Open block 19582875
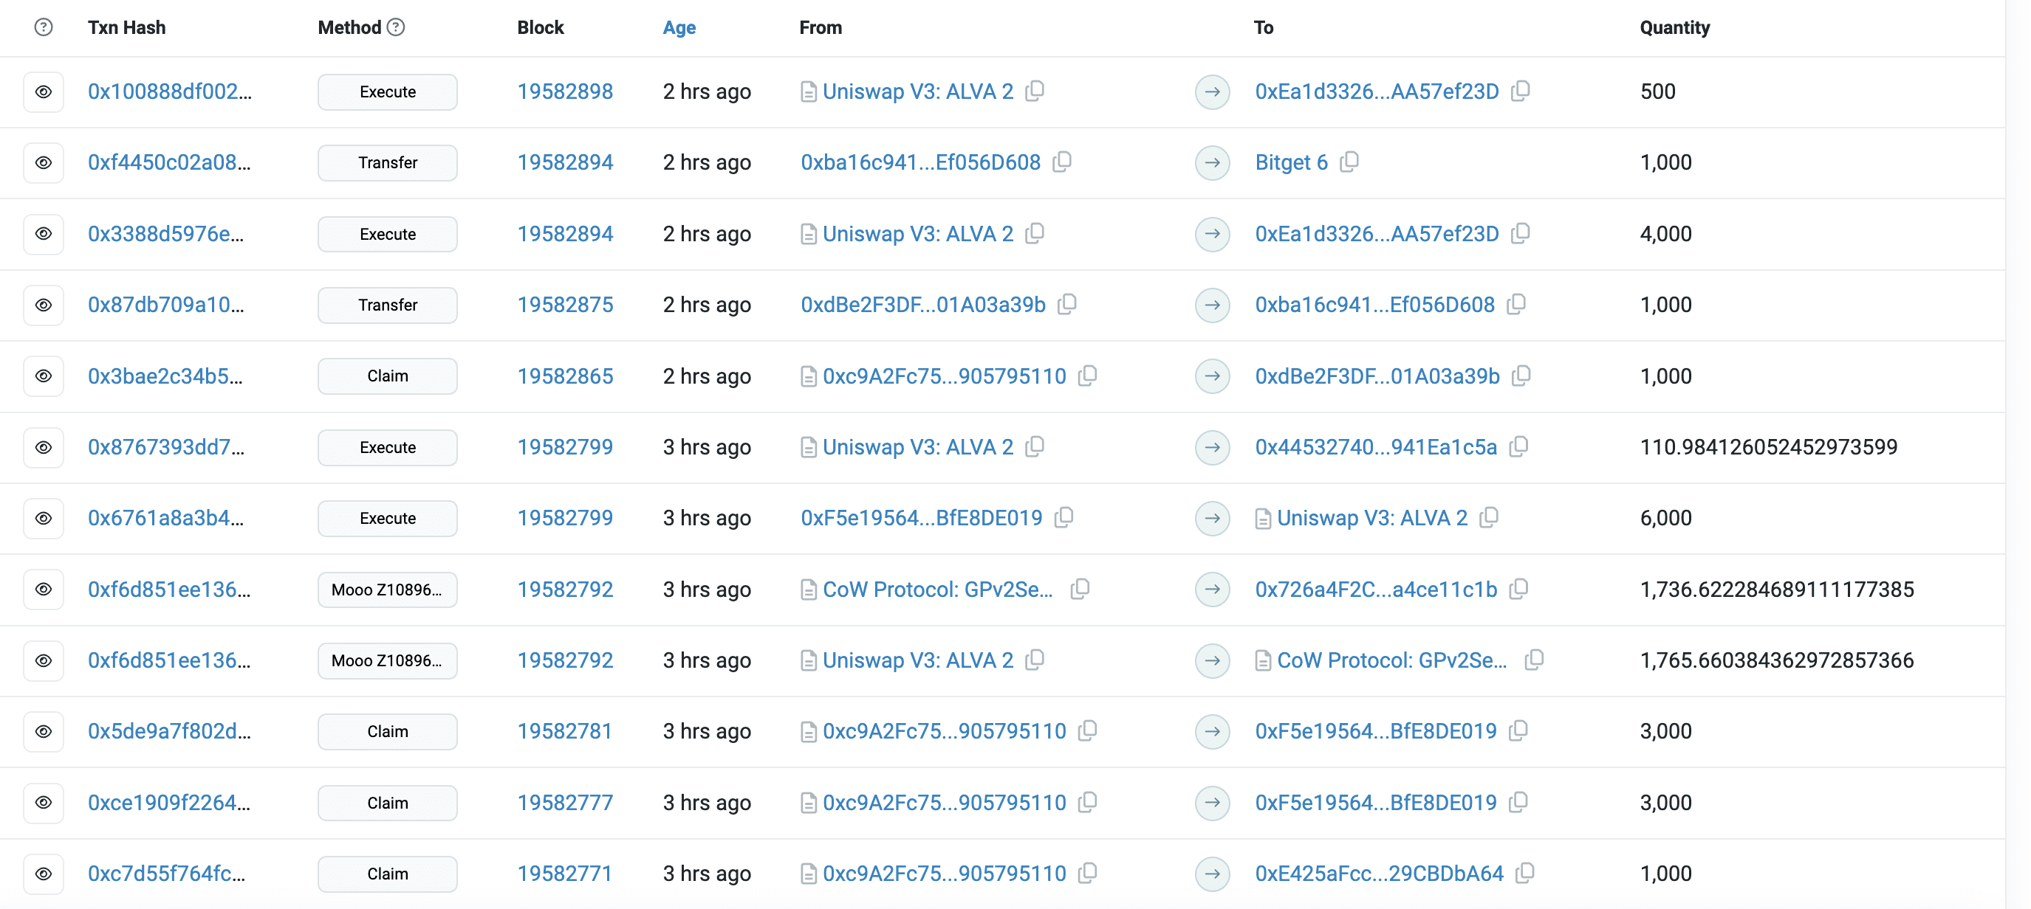 [564, 305]
